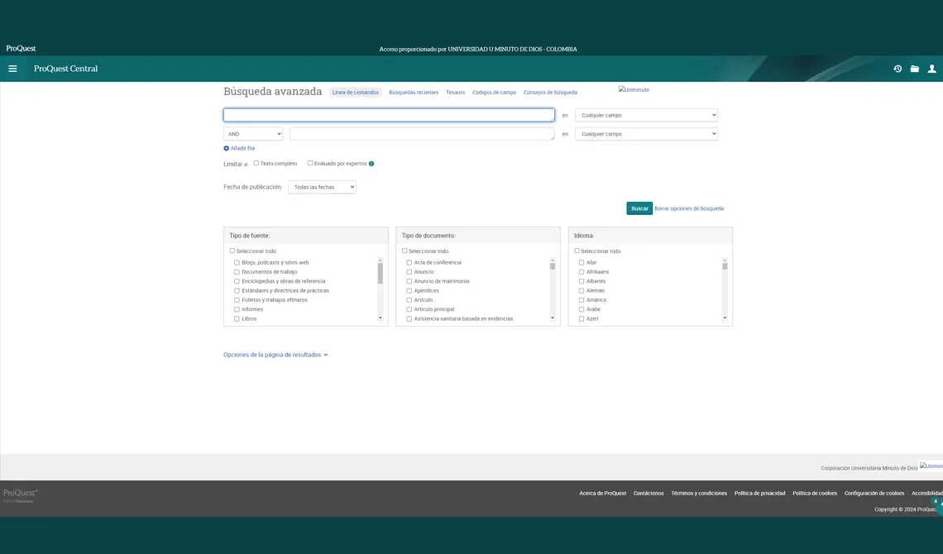Click down arrow of Tipo de documento list

[x=553, y=318]
